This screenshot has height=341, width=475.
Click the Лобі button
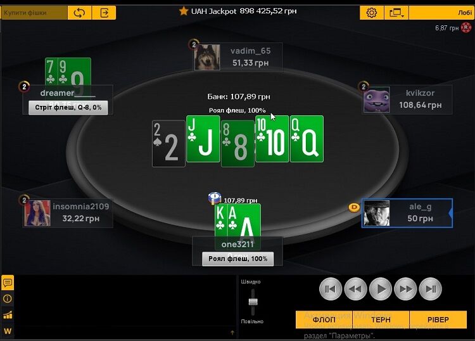pos(441,13)
